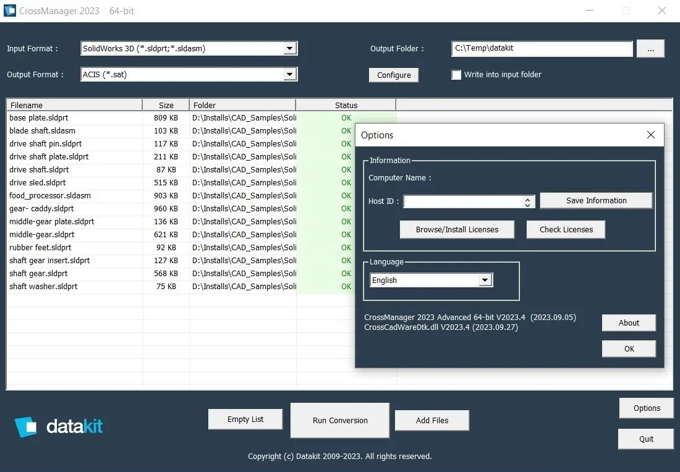Select gear- caddy.sldprt row
The image size is (680, 472).
(181, 209)
